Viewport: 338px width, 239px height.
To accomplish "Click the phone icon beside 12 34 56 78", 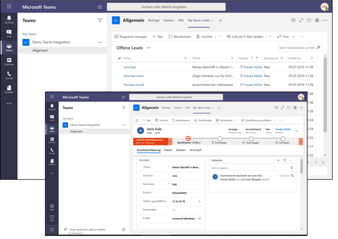I will point(200,201).
